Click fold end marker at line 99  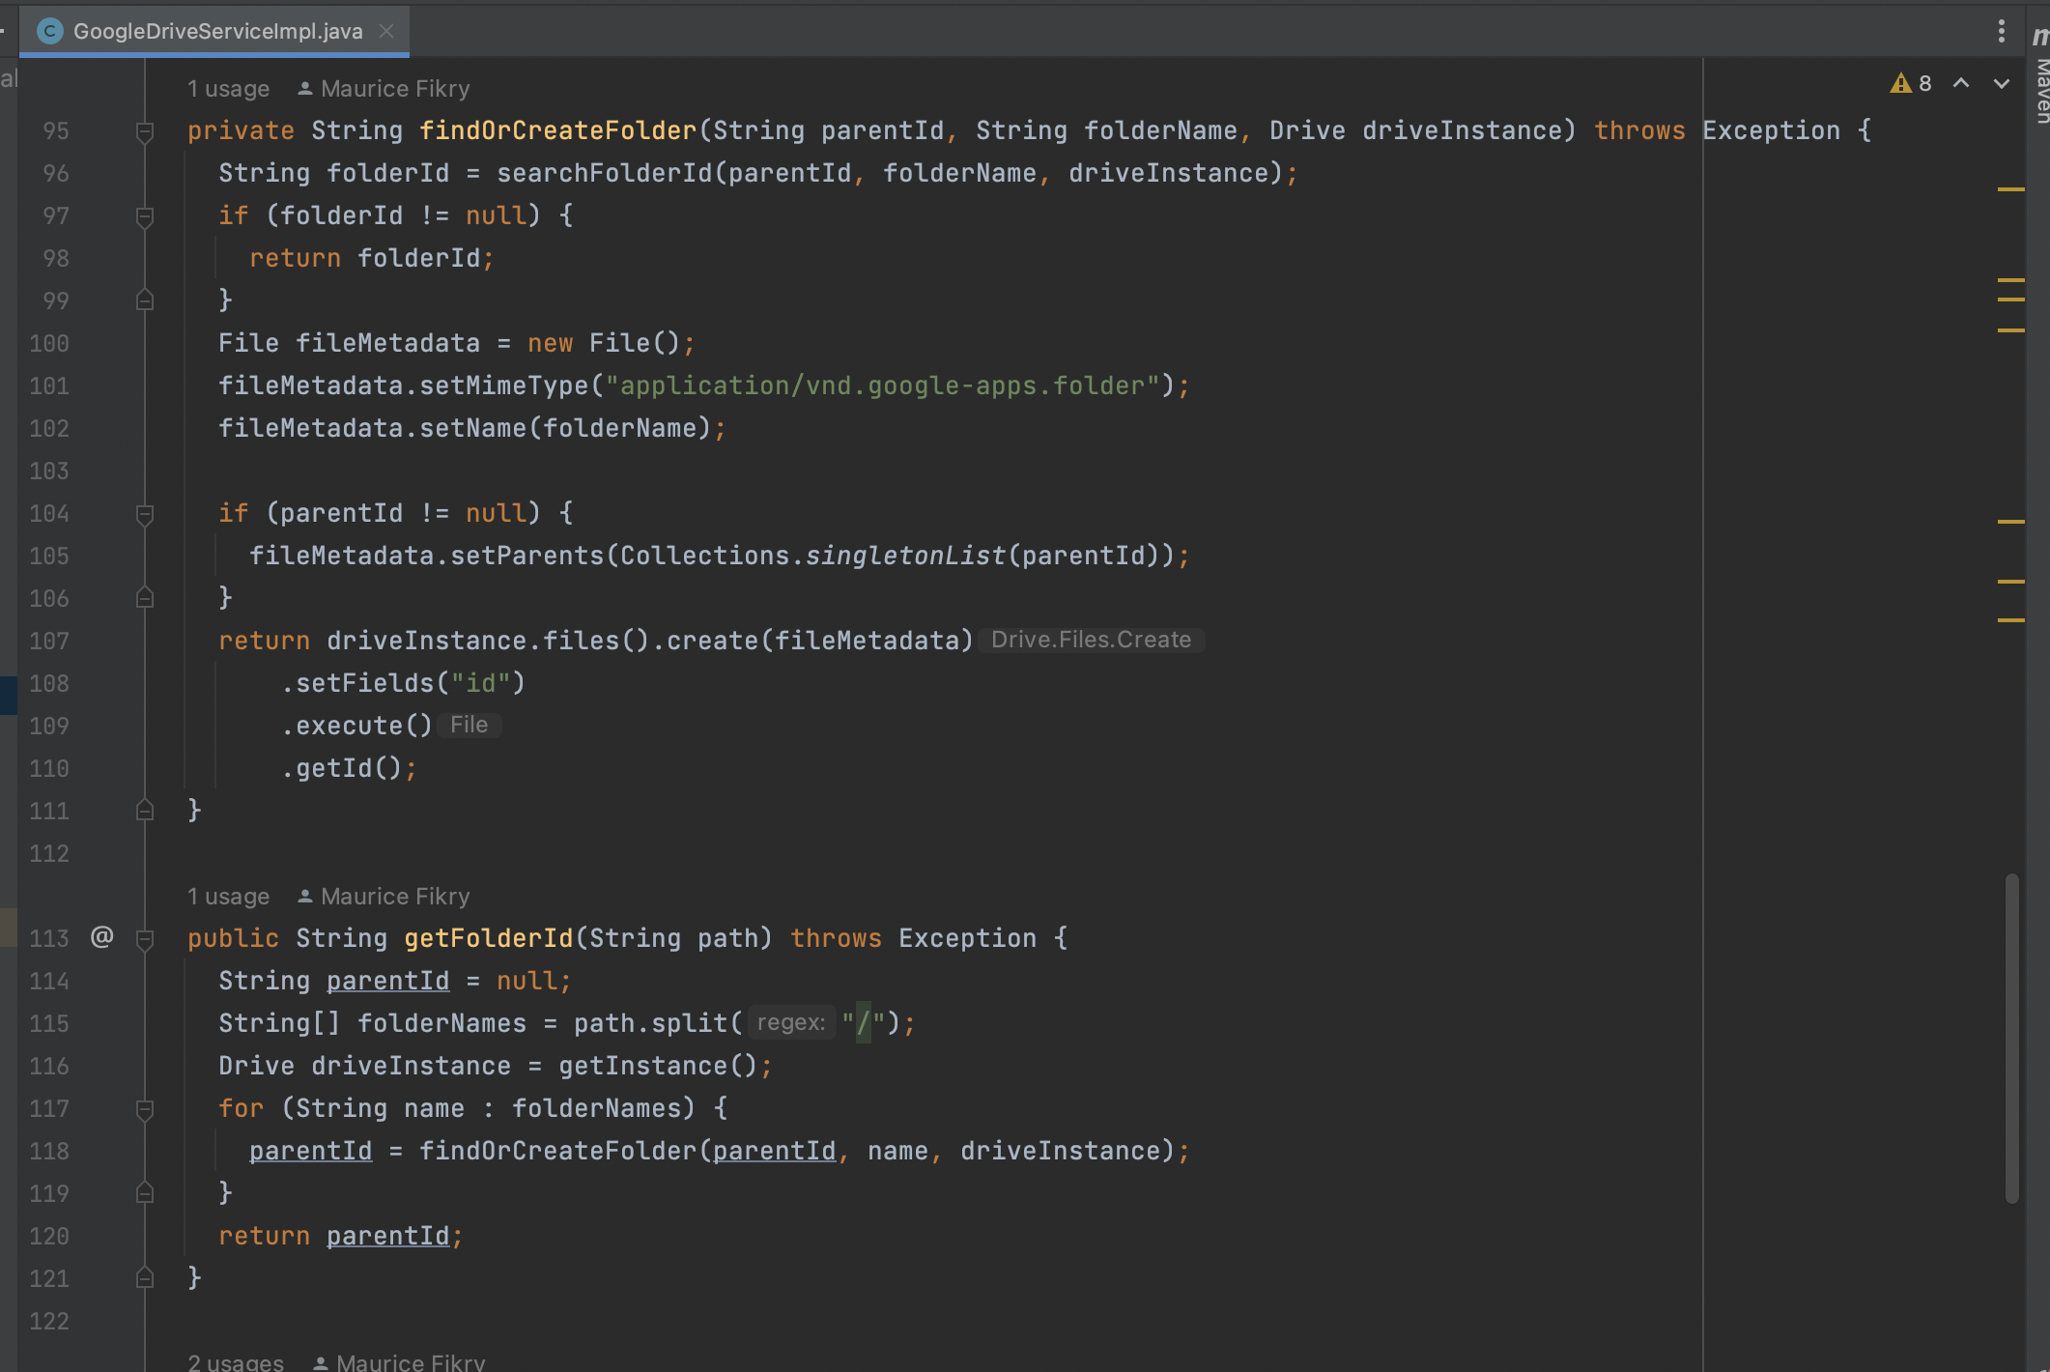tap(145, 300)
